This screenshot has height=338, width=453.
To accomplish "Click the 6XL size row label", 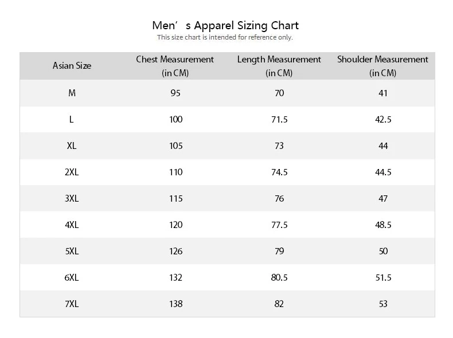I will 72,277.
